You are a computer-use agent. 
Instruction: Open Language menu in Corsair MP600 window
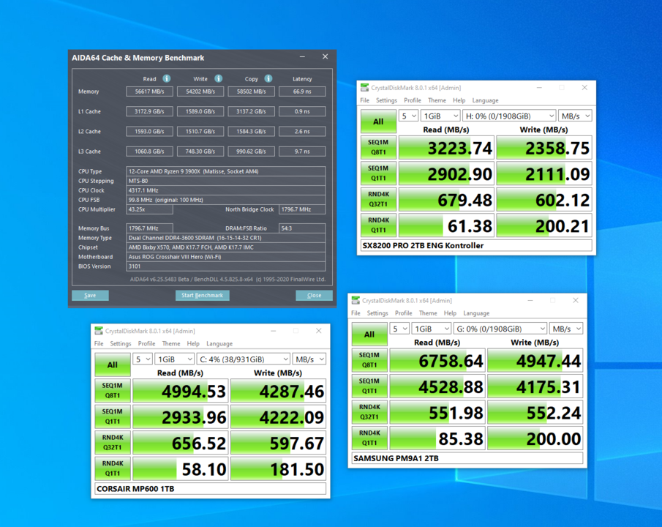pos(219,343)
